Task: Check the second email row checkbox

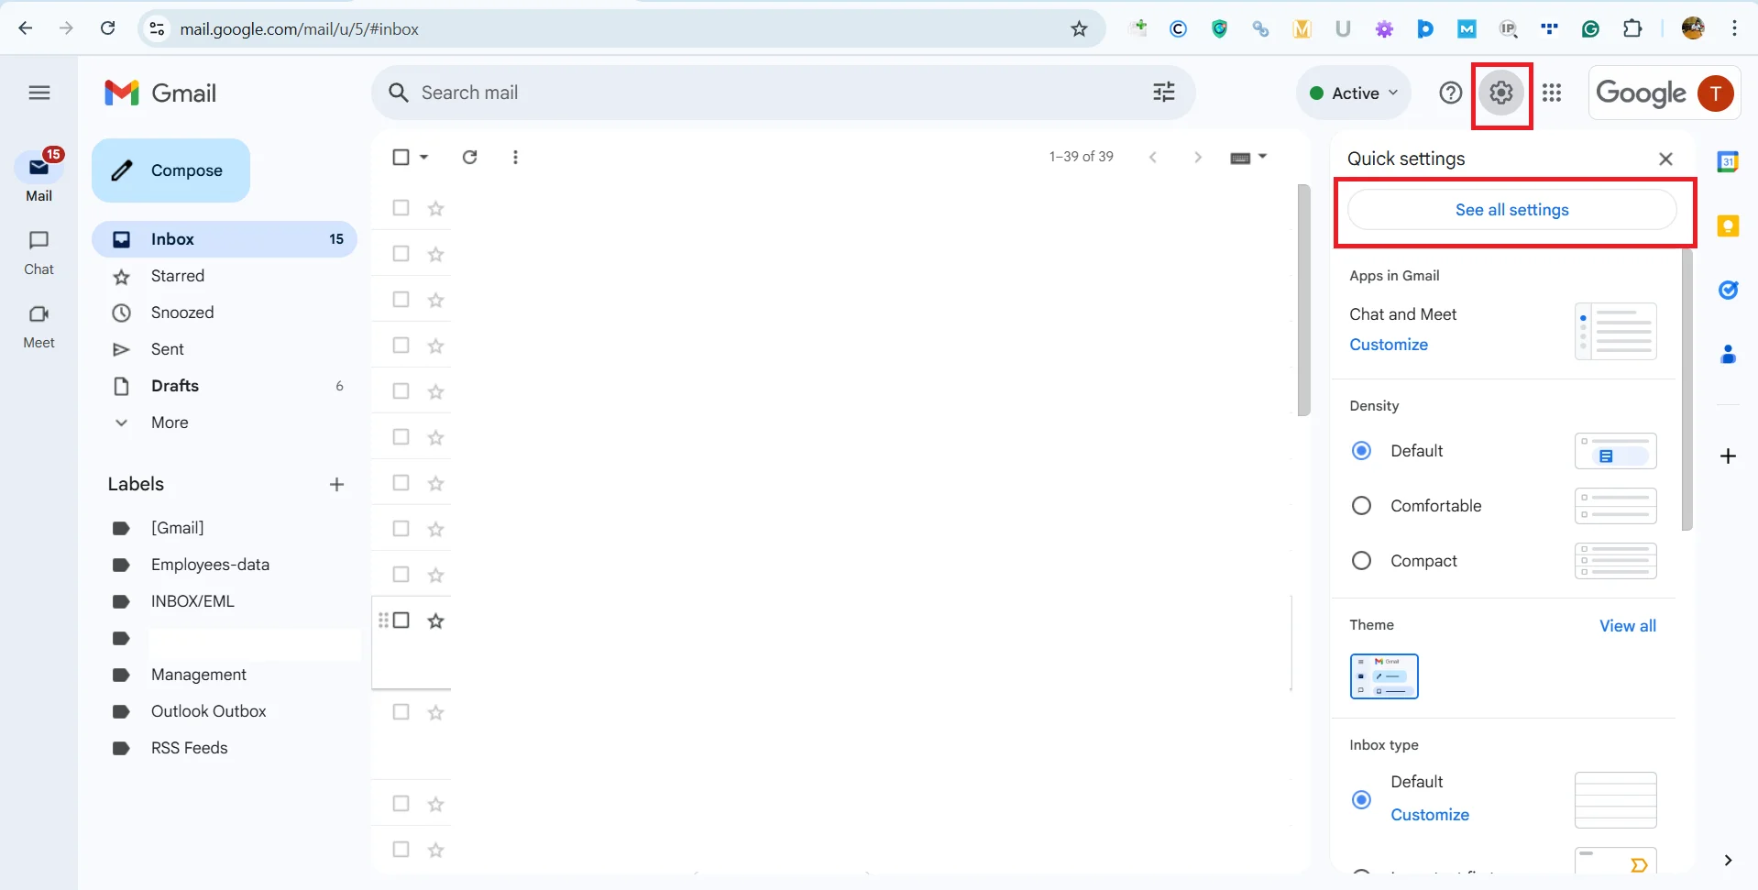Action: [401, 254]
